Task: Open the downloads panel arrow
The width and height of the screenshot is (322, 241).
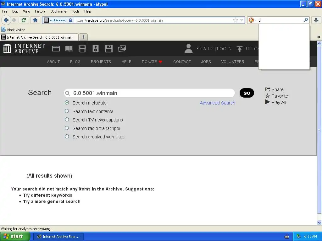Action: [316, 20]
